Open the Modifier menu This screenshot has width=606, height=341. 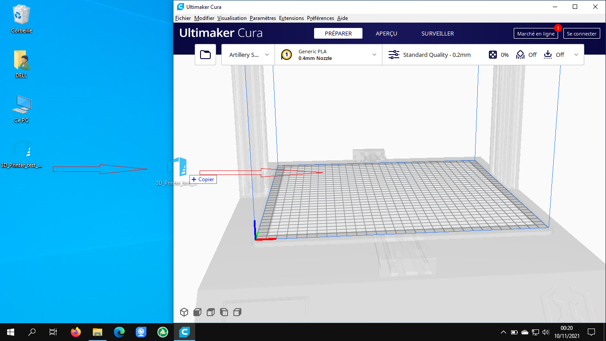204,18
